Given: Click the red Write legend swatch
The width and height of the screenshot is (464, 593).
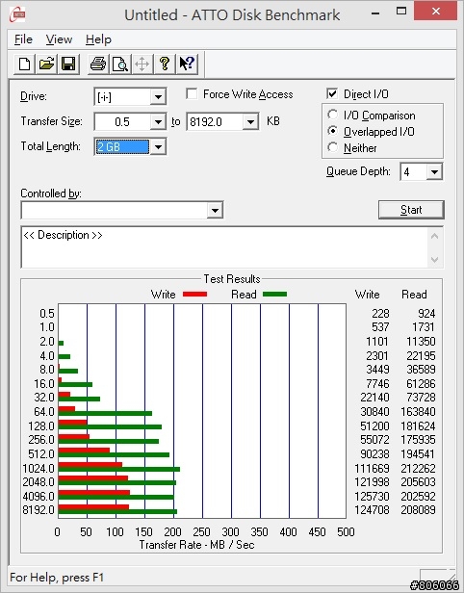Looking at the screenshot, I should pyautogui.click(x=194, y=295).
